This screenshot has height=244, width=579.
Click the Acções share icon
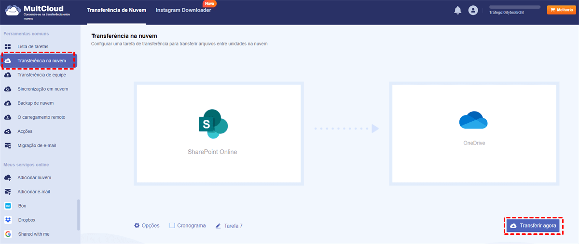pyautogui.click(x=8, y=131)
